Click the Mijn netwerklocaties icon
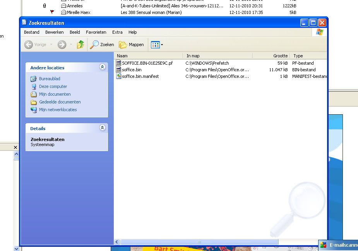The width and height of the screenshot is (358, 251). tap(34, 110)
